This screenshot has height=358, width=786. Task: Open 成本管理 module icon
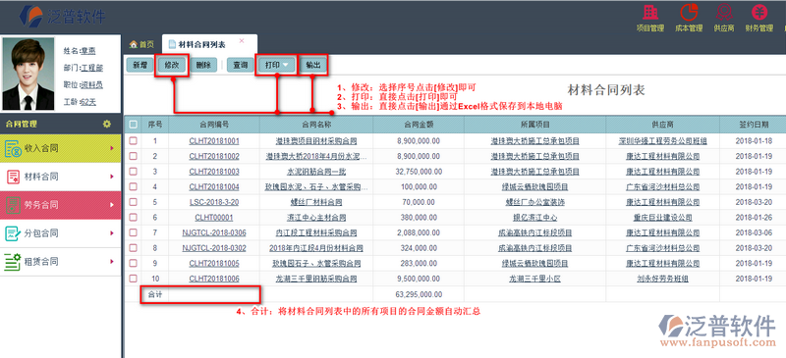coord(689,13)
